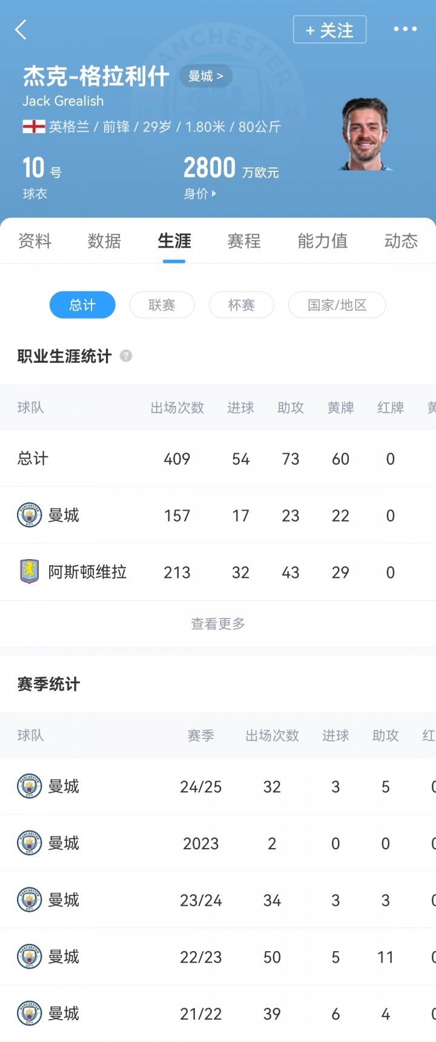Click the + 关注 follow button
Screen dimensions: 436x1042
pyautogui.click(x=329, y=30)
